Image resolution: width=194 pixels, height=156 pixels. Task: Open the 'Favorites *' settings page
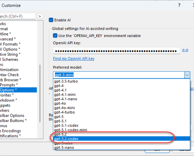[18, 95]
